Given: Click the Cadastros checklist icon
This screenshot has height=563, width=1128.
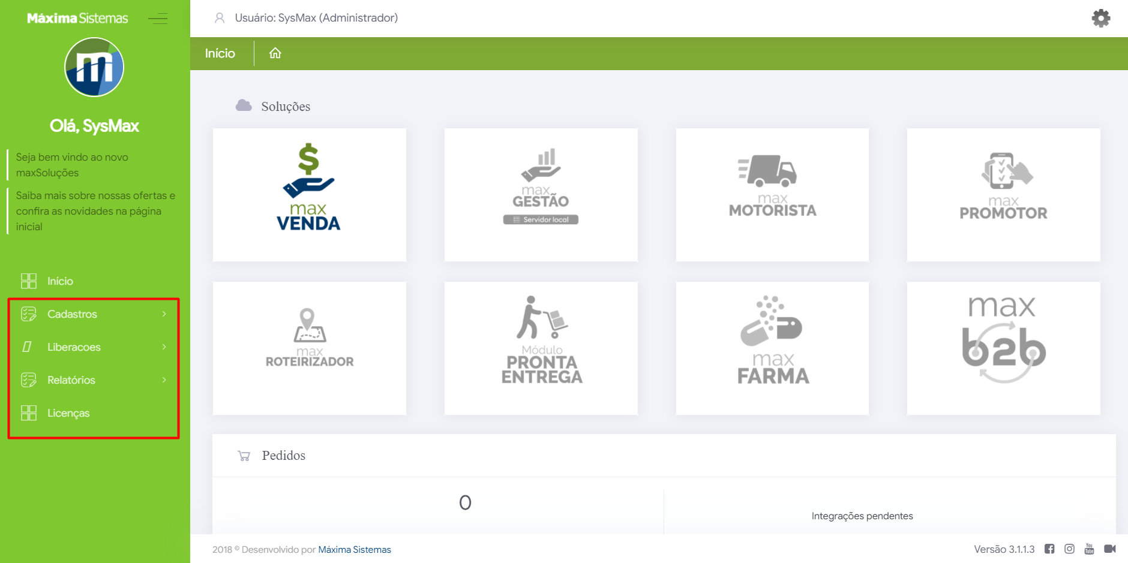Looking at the screenshot, I should coord(29,314).
